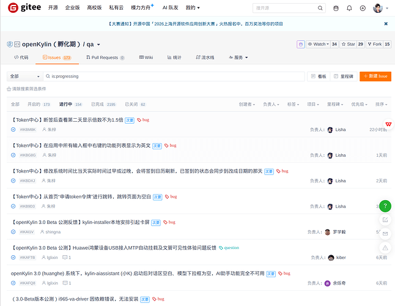This screenshot has width=395, height=306.
Task: Open the kylin-installer本地安排引起卡屏 issue
Action: click(80, 222)
